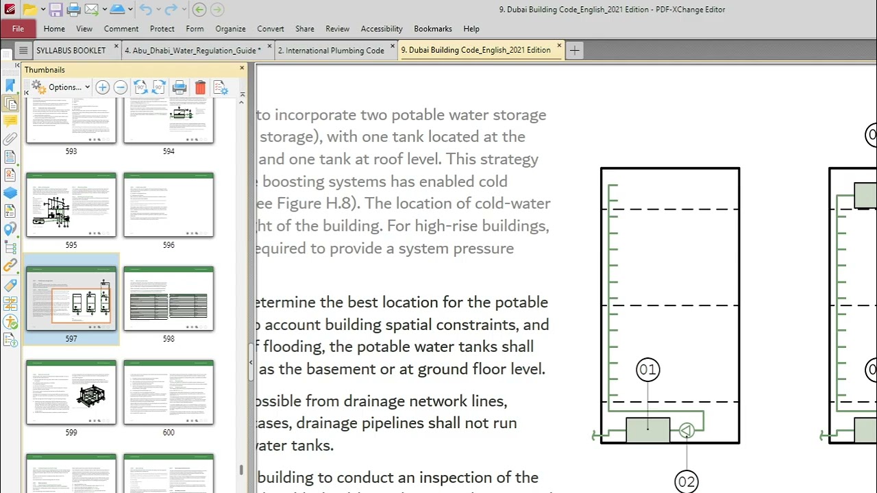Open a new document tab
Viewport: 877px width, 493px height.
point(575,50)
